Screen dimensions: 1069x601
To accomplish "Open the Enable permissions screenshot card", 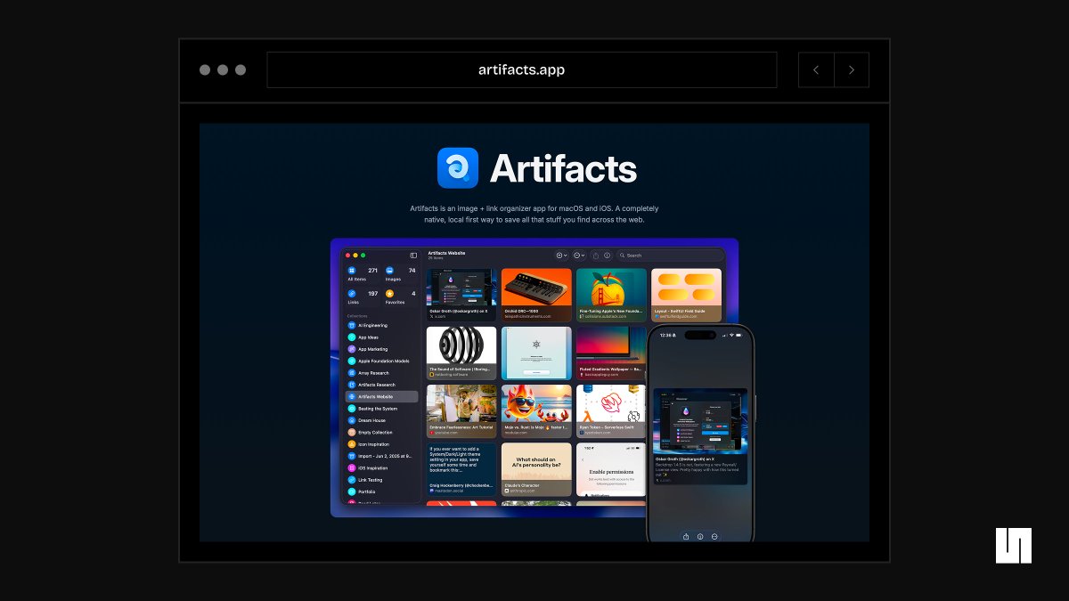I will (x=611, y=469).
